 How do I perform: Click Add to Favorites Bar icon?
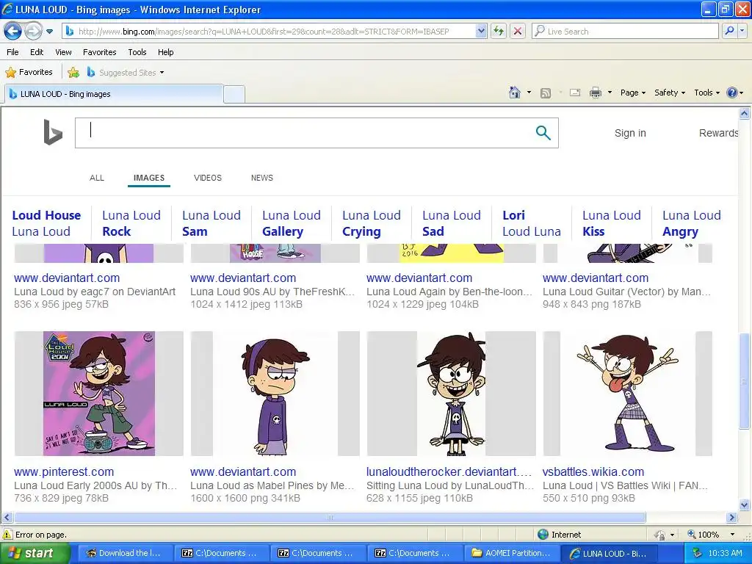coord(73,73)
